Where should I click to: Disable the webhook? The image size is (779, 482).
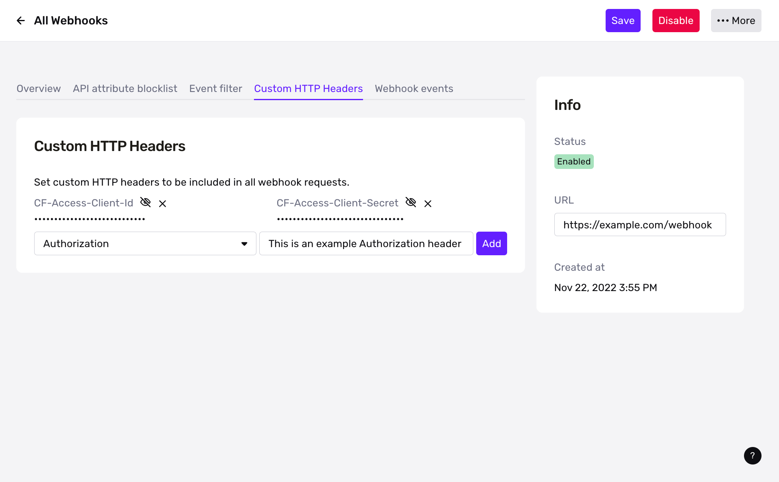coord(675,20)
